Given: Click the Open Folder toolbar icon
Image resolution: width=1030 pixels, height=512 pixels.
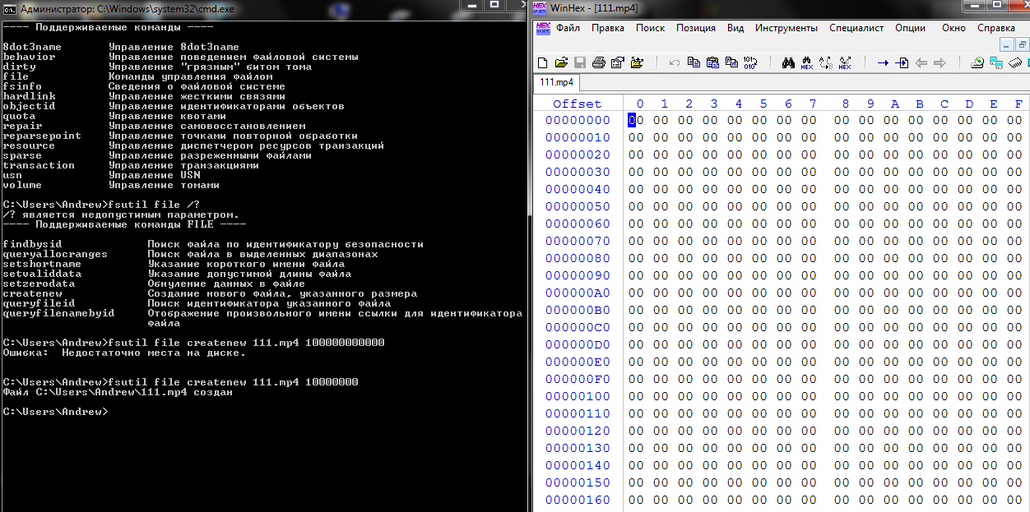Looking at the screenshot, I should point(637,62).
